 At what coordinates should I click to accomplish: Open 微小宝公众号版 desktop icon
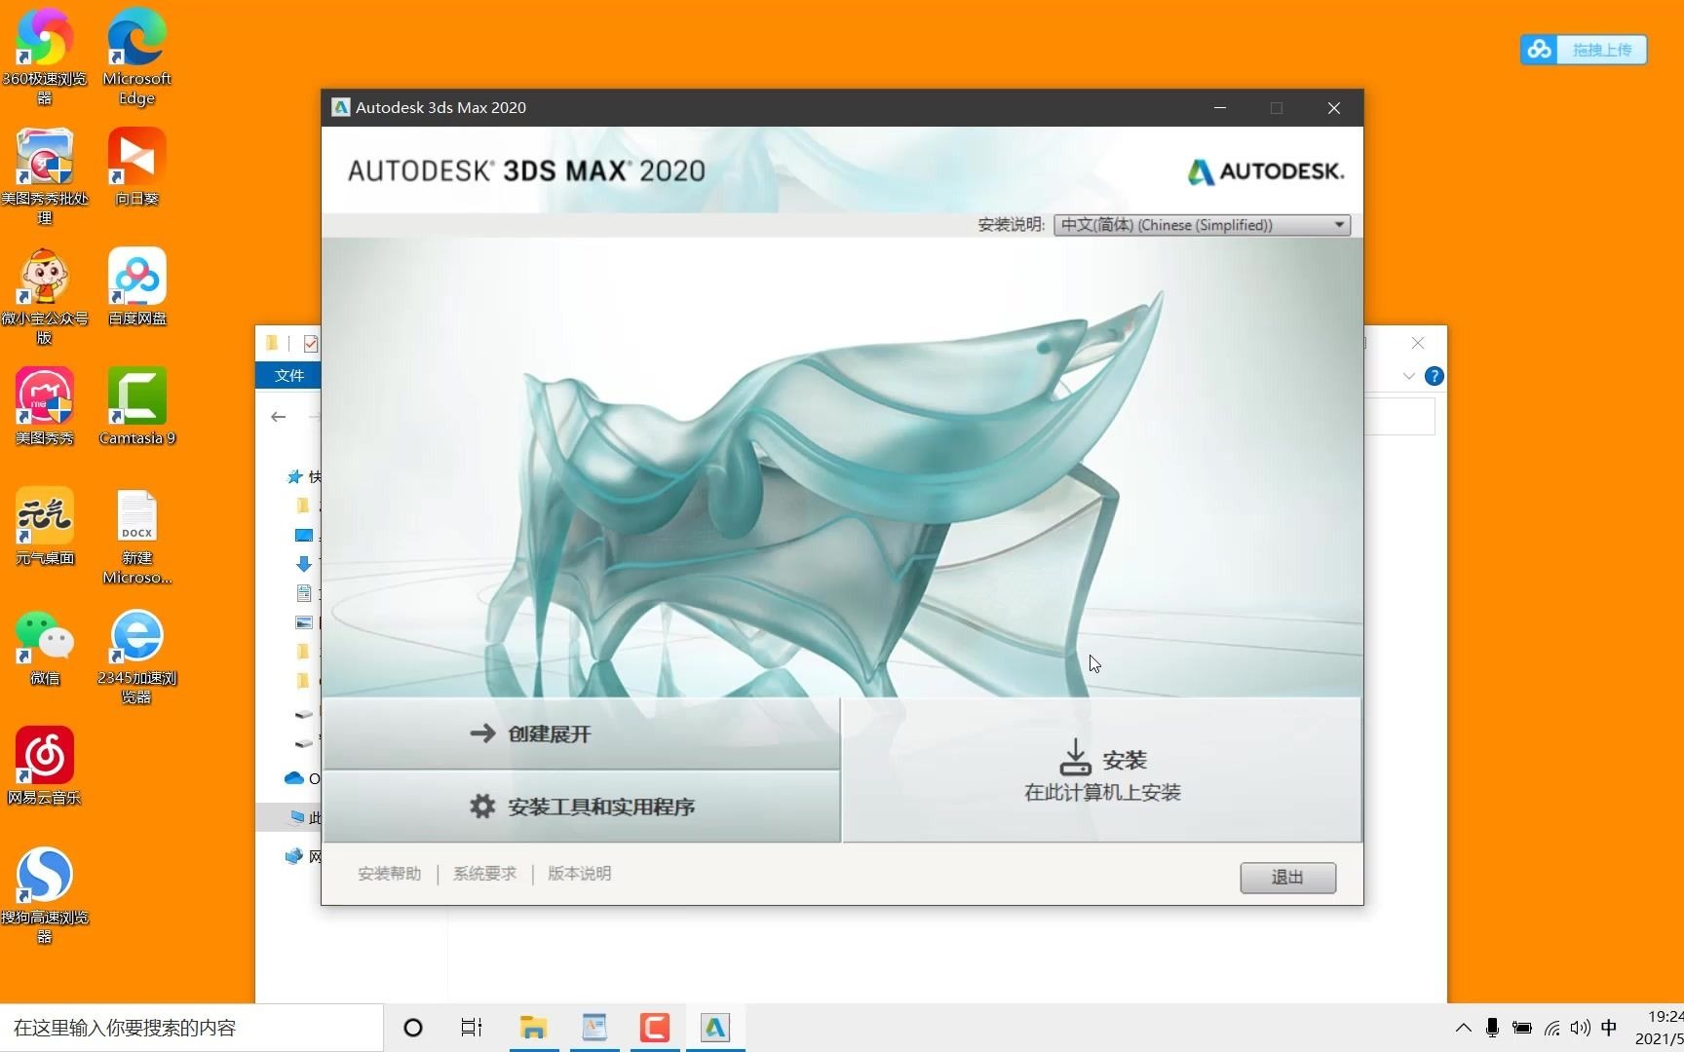click(x=44, y=296)
